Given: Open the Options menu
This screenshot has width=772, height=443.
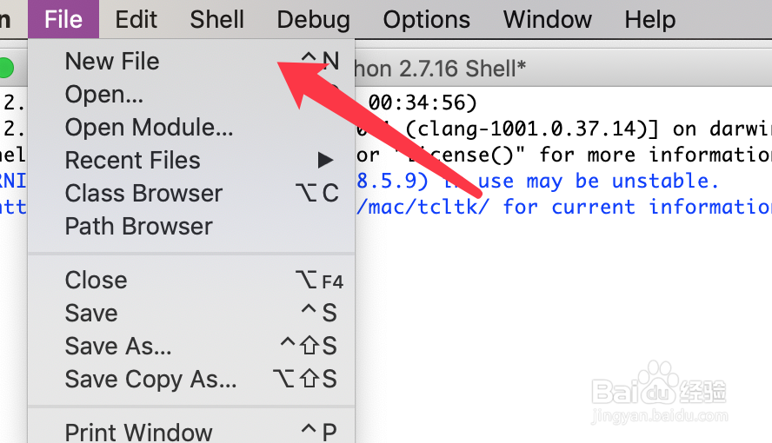Looking at the screenshot, I should 426,21.
